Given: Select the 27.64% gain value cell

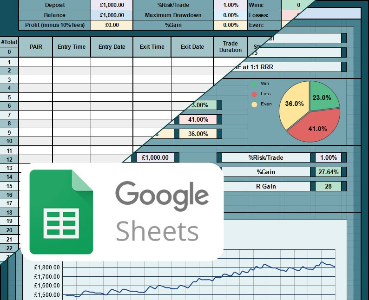Looking at the screenshot, I should [x=328, y=172].
